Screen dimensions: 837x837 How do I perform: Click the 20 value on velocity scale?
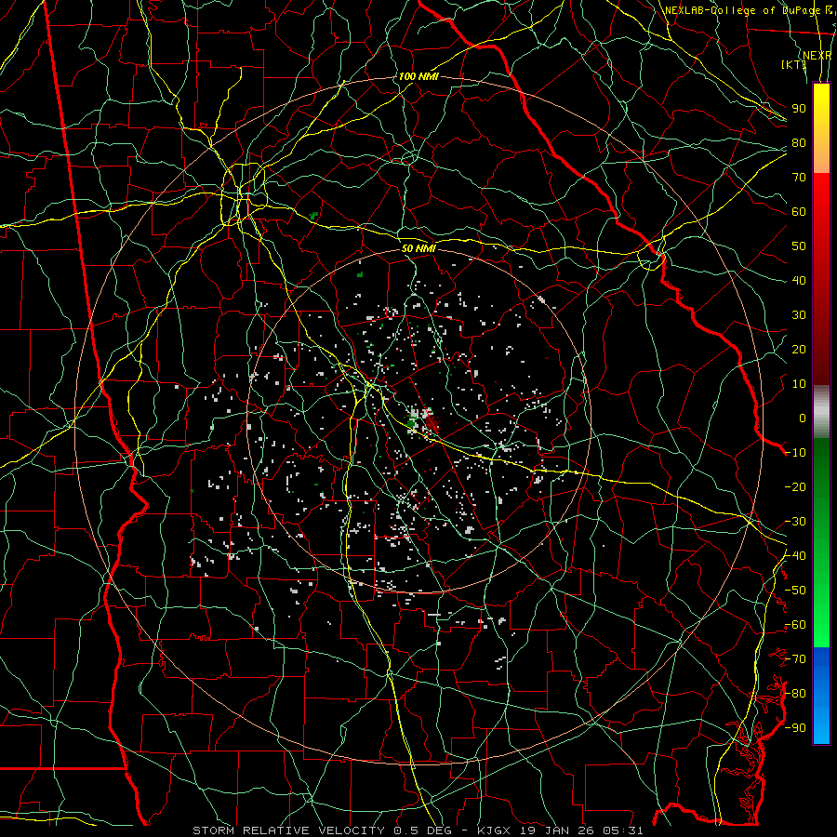799,349
